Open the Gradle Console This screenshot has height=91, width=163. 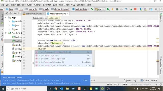[149, 80]
